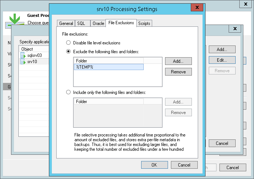Image resolution: width=254 pixels, height=179 pixels.
Task: Open the Scripts tab
Action: tap(144, 23)
